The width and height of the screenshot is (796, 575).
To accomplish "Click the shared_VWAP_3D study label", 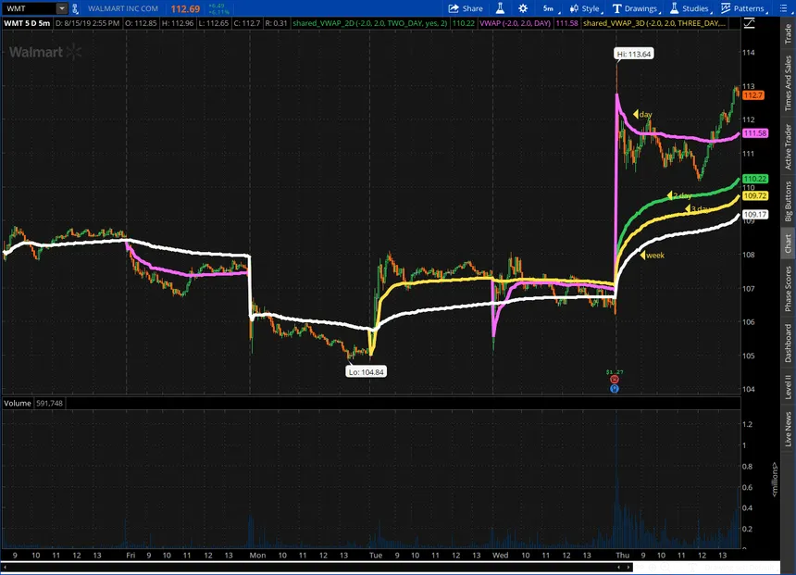I will coord(653,23).
